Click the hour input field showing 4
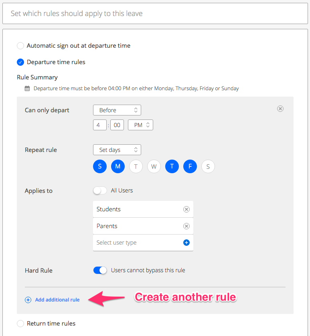Viewport: 310px width, 336px height. click(x=100, y=125)
